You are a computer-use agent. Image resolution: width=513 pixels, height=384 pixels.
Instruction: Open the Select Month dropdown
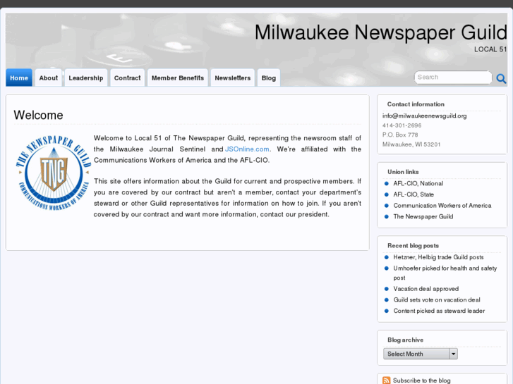coord(421,354)
